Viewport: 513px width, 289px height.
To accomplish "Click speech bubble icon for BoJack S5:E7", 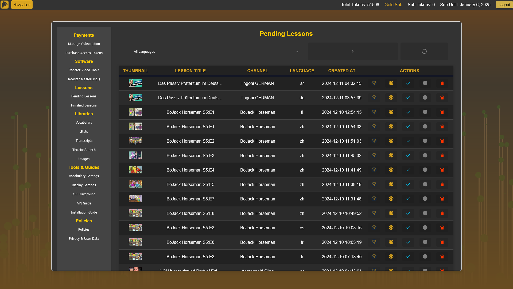I will (x=374, y=199).
